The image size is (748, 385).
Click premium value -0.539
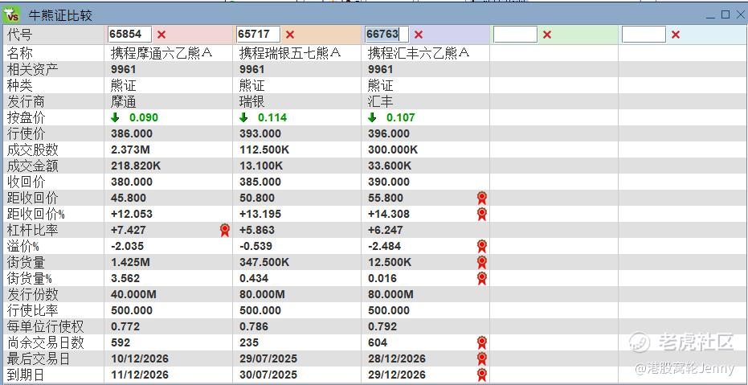tap(255, 246)
